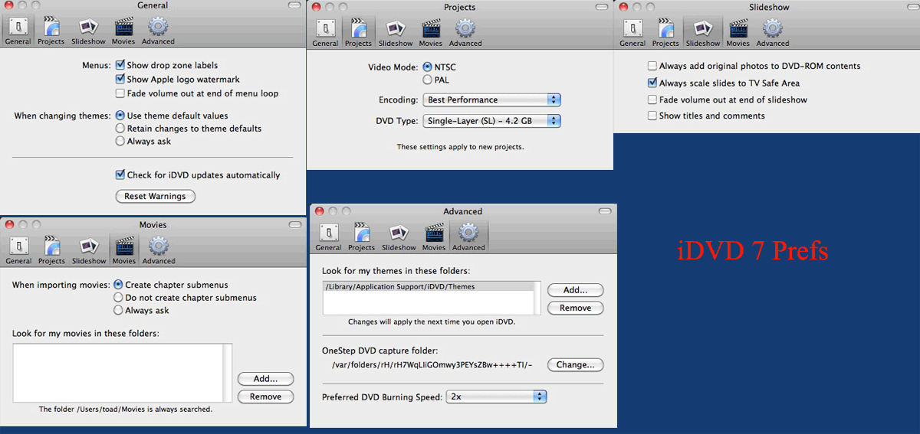The image size is (920, 434).
Task: Click Change button for OneStep capture folder
Action: coord(575,365)
